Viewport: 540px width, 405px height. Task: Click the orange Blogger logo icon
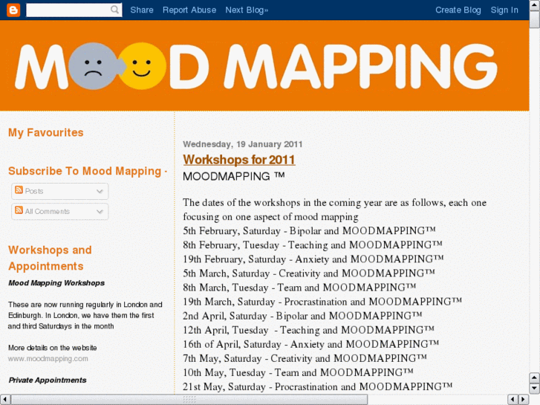[x=13, y=10]
